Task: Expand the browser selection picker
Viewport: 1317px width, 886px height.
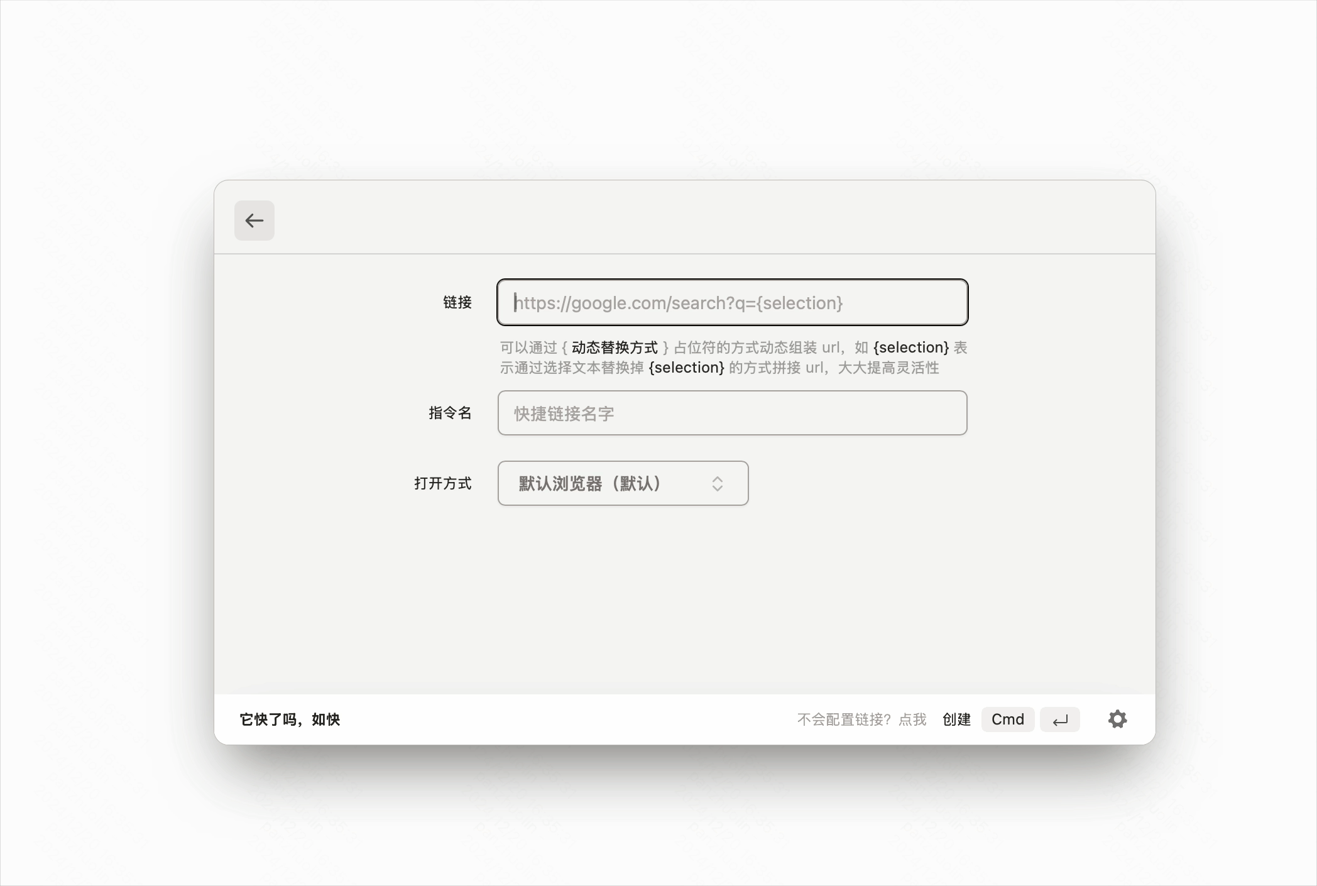Action: (623, 483)
